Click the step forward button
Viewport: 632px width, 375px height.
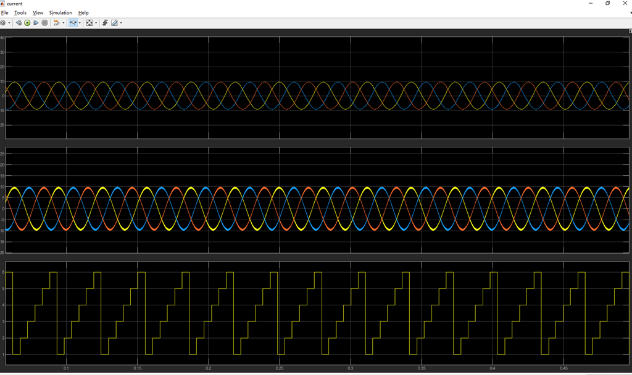pyautogui.click(x=36, y=23)
